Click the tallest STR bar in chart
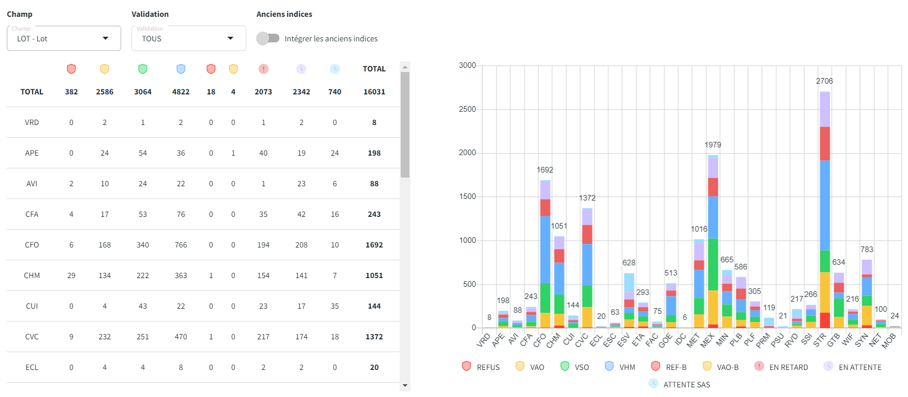908x397 pixels. tap(824, 204)
